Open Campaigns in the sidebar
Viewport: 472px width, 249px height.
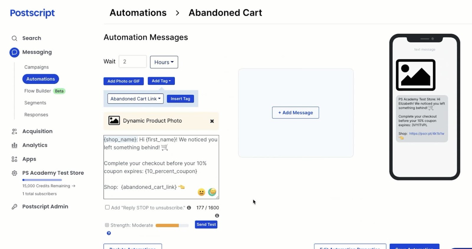37,67
